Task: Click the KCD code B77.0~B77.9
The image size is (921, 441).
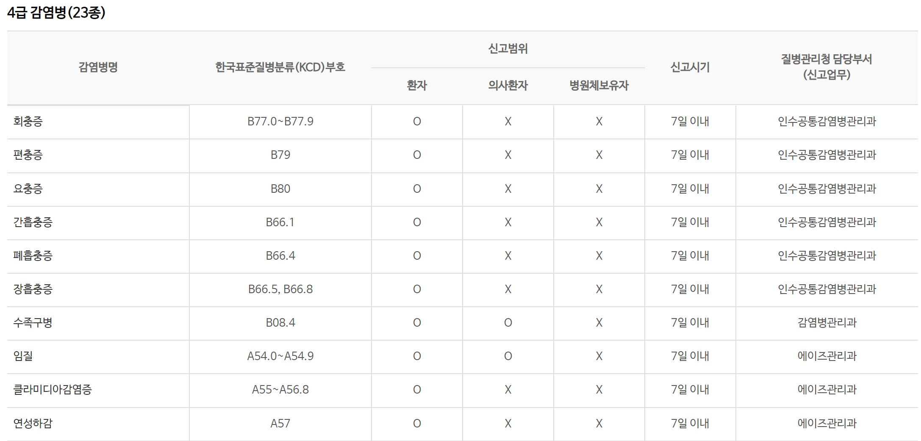Action: coord(280,122)
